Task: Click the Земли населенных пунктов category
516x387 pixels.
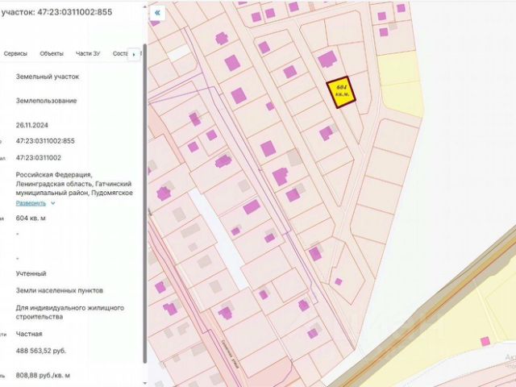Action: point(60,290)
